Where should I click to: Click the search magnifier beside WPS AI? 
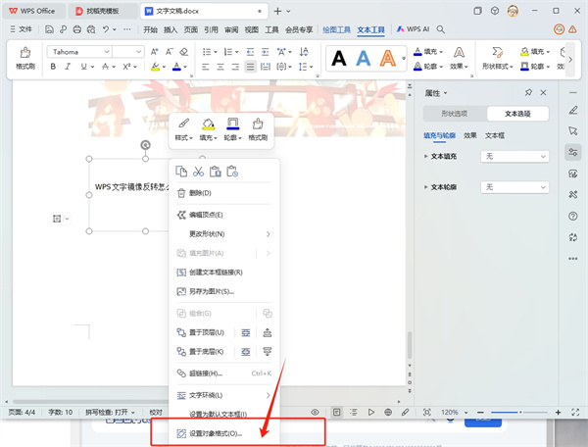(x=441, y=29)
